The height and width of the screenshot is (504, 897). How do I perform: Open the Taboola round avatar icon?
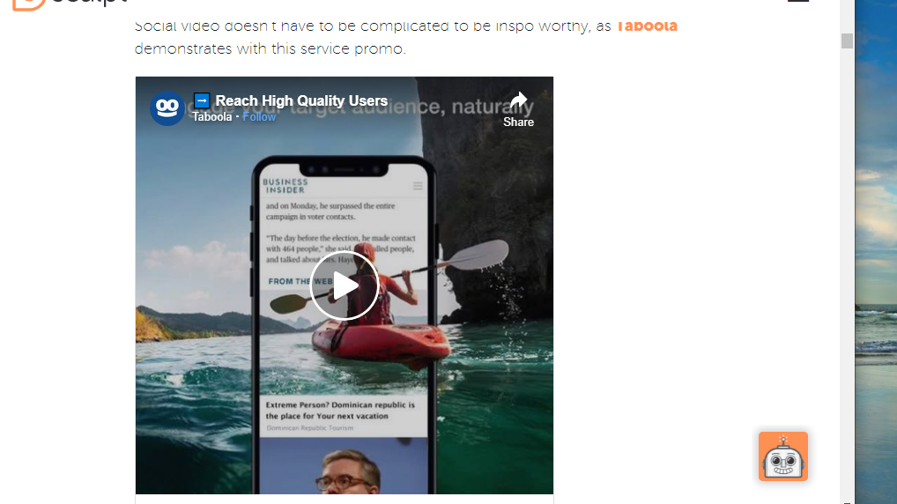pos(167,108)
